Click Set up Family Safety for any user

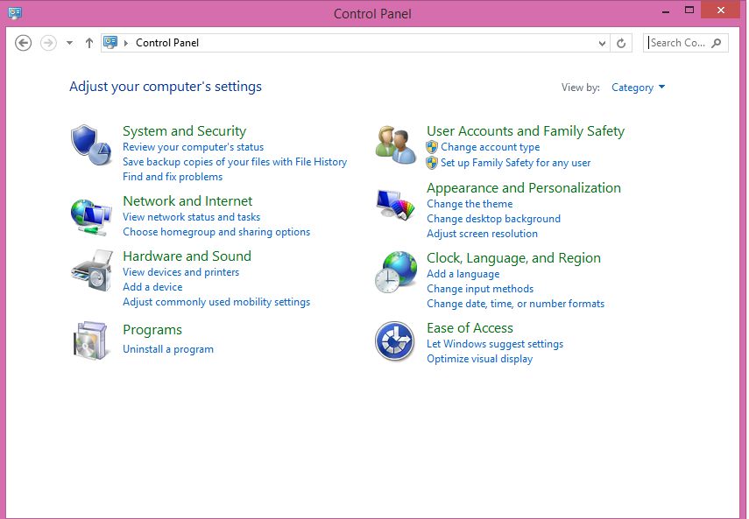[x=515, y=163]
